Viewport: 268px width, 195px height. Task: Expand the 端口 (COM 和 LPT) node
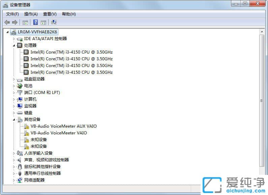tap(14, 93)
